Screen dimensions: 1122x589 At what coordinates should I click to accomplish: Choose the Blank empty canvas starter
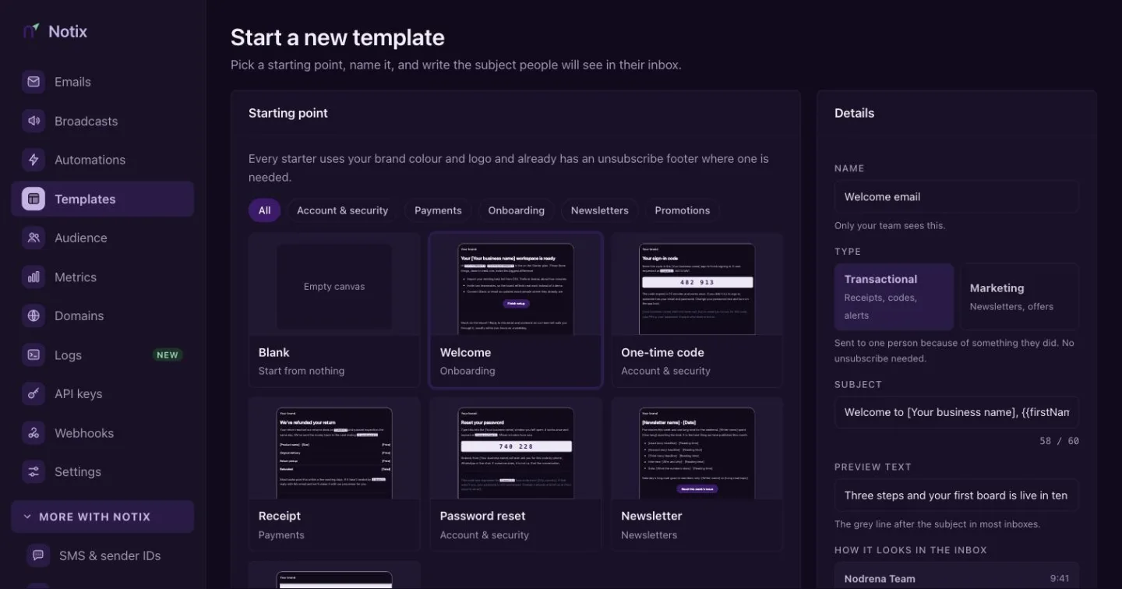tap(334, 310)
